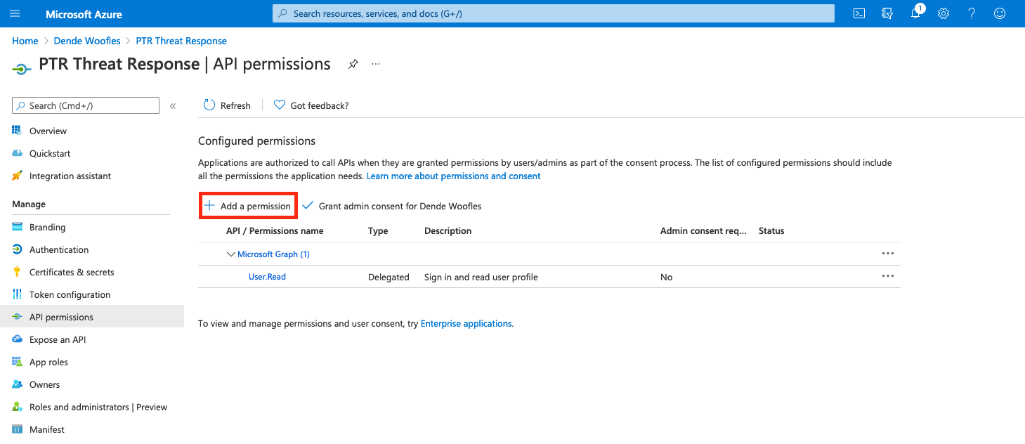This screenshot has width=1025, height=444.
Task: Open Branding in the sidebar
Action: click(48, 227)
